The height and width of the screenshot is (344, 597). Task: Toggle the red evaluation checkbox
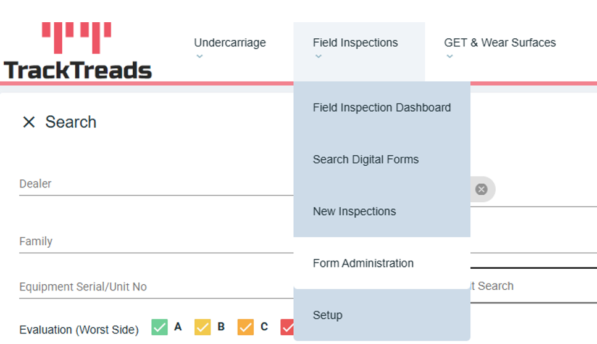pyautogui.click(x=287, y=327)
